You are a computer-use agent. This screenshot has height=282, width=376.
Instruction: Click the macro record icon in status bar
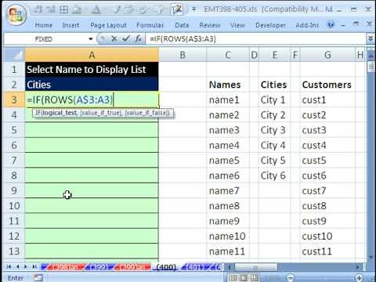click(38, 278)
